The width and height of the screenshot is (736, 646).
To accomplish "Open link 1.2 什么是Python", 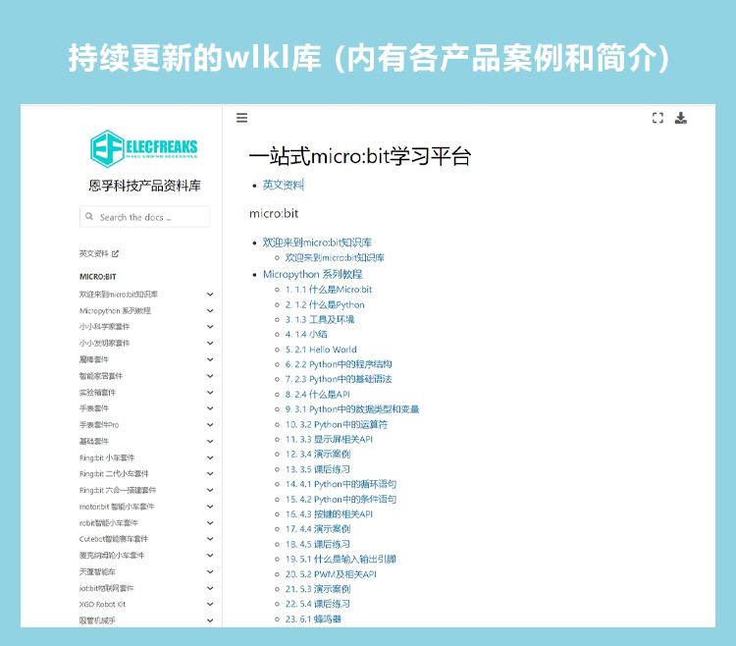I will coord(325,304).
